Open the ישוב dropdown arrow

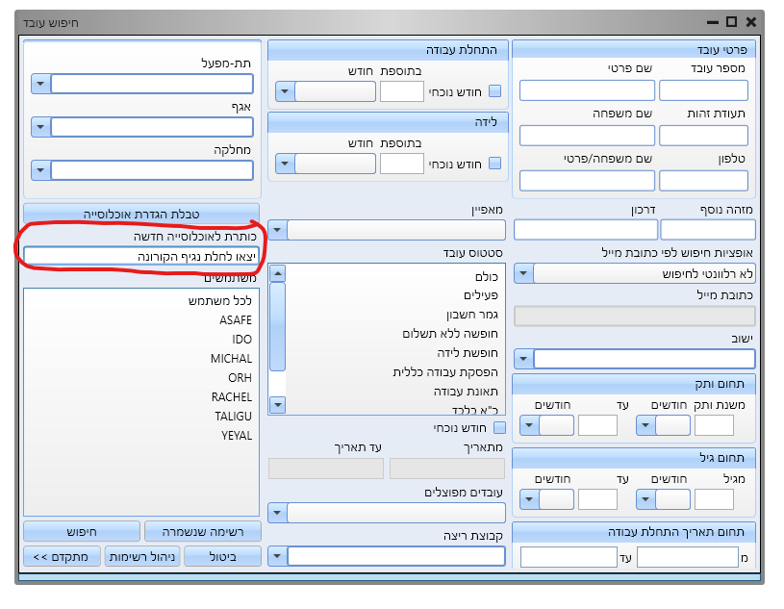coord(523,359)
